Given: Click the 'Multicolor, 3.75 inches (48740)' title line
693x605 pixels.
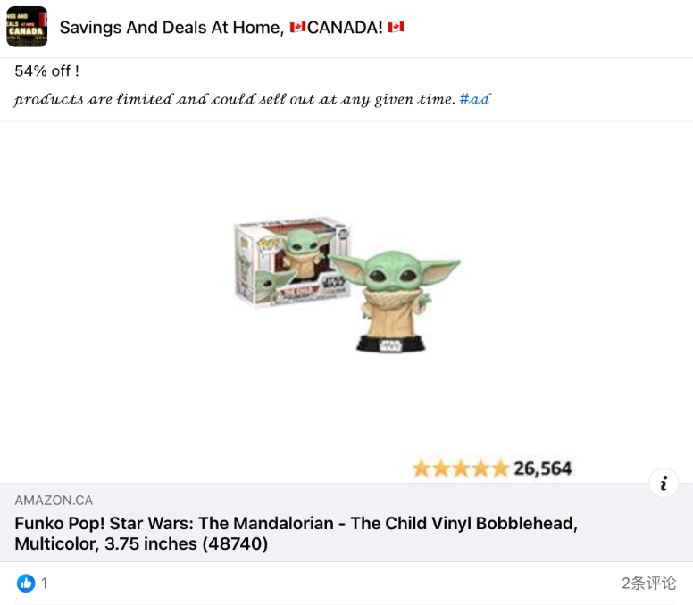Looking at the screenshot, I should [x=141, y=543].
